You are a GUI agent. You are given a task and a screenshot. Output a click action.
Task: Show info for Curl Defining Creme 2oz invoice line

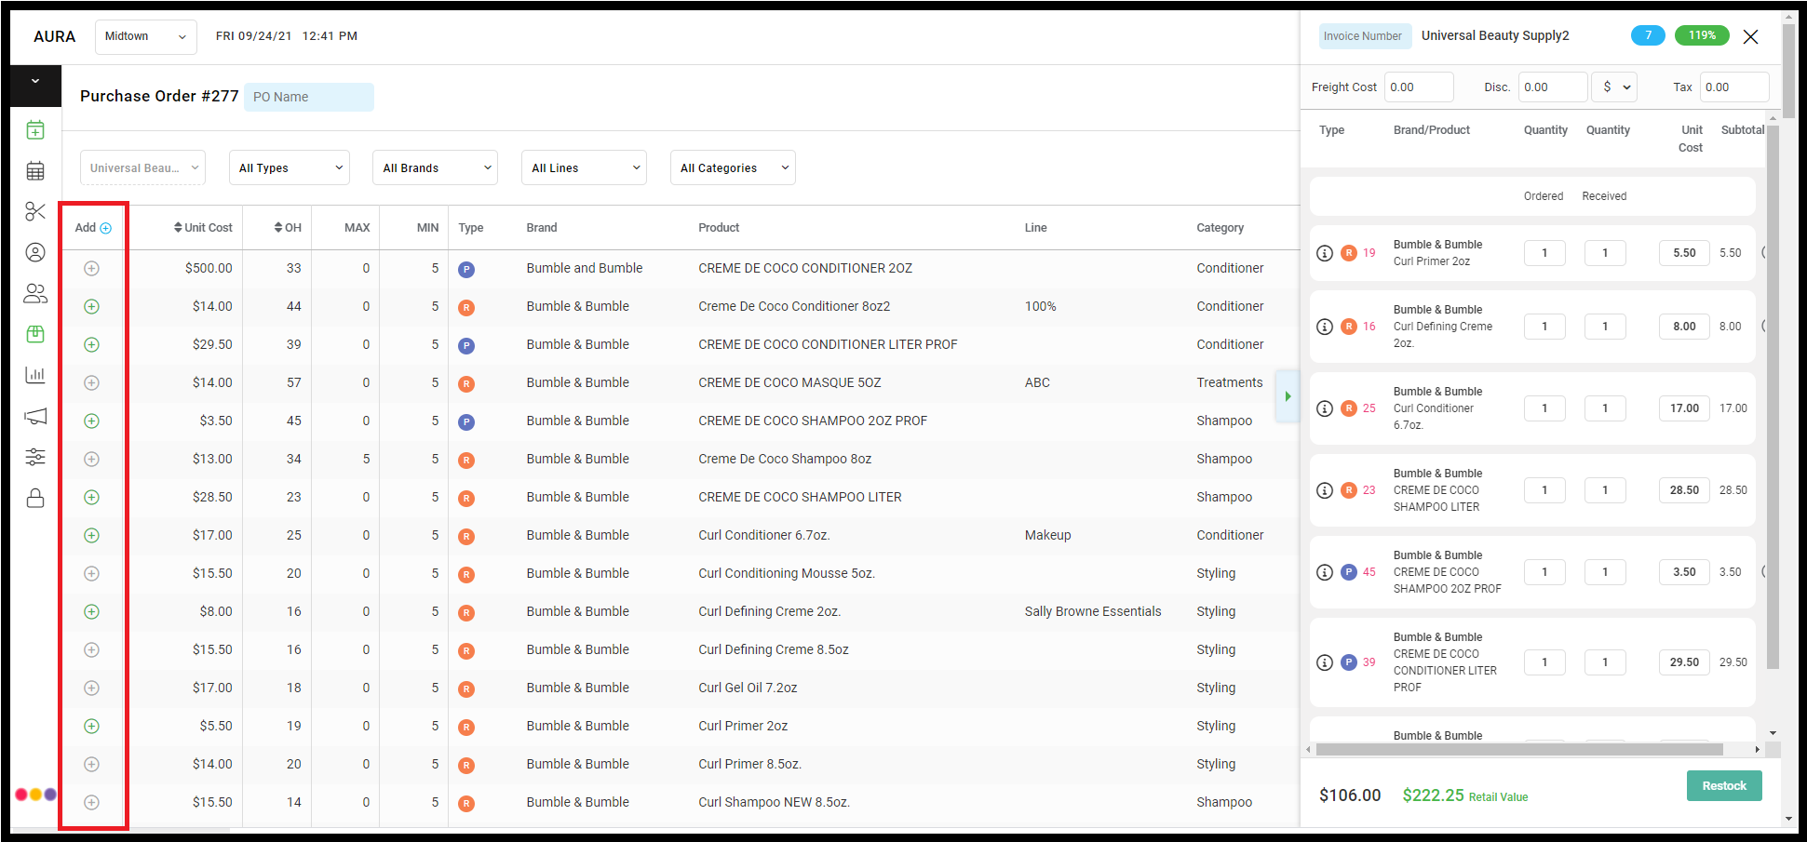[x=1325, y=327]
